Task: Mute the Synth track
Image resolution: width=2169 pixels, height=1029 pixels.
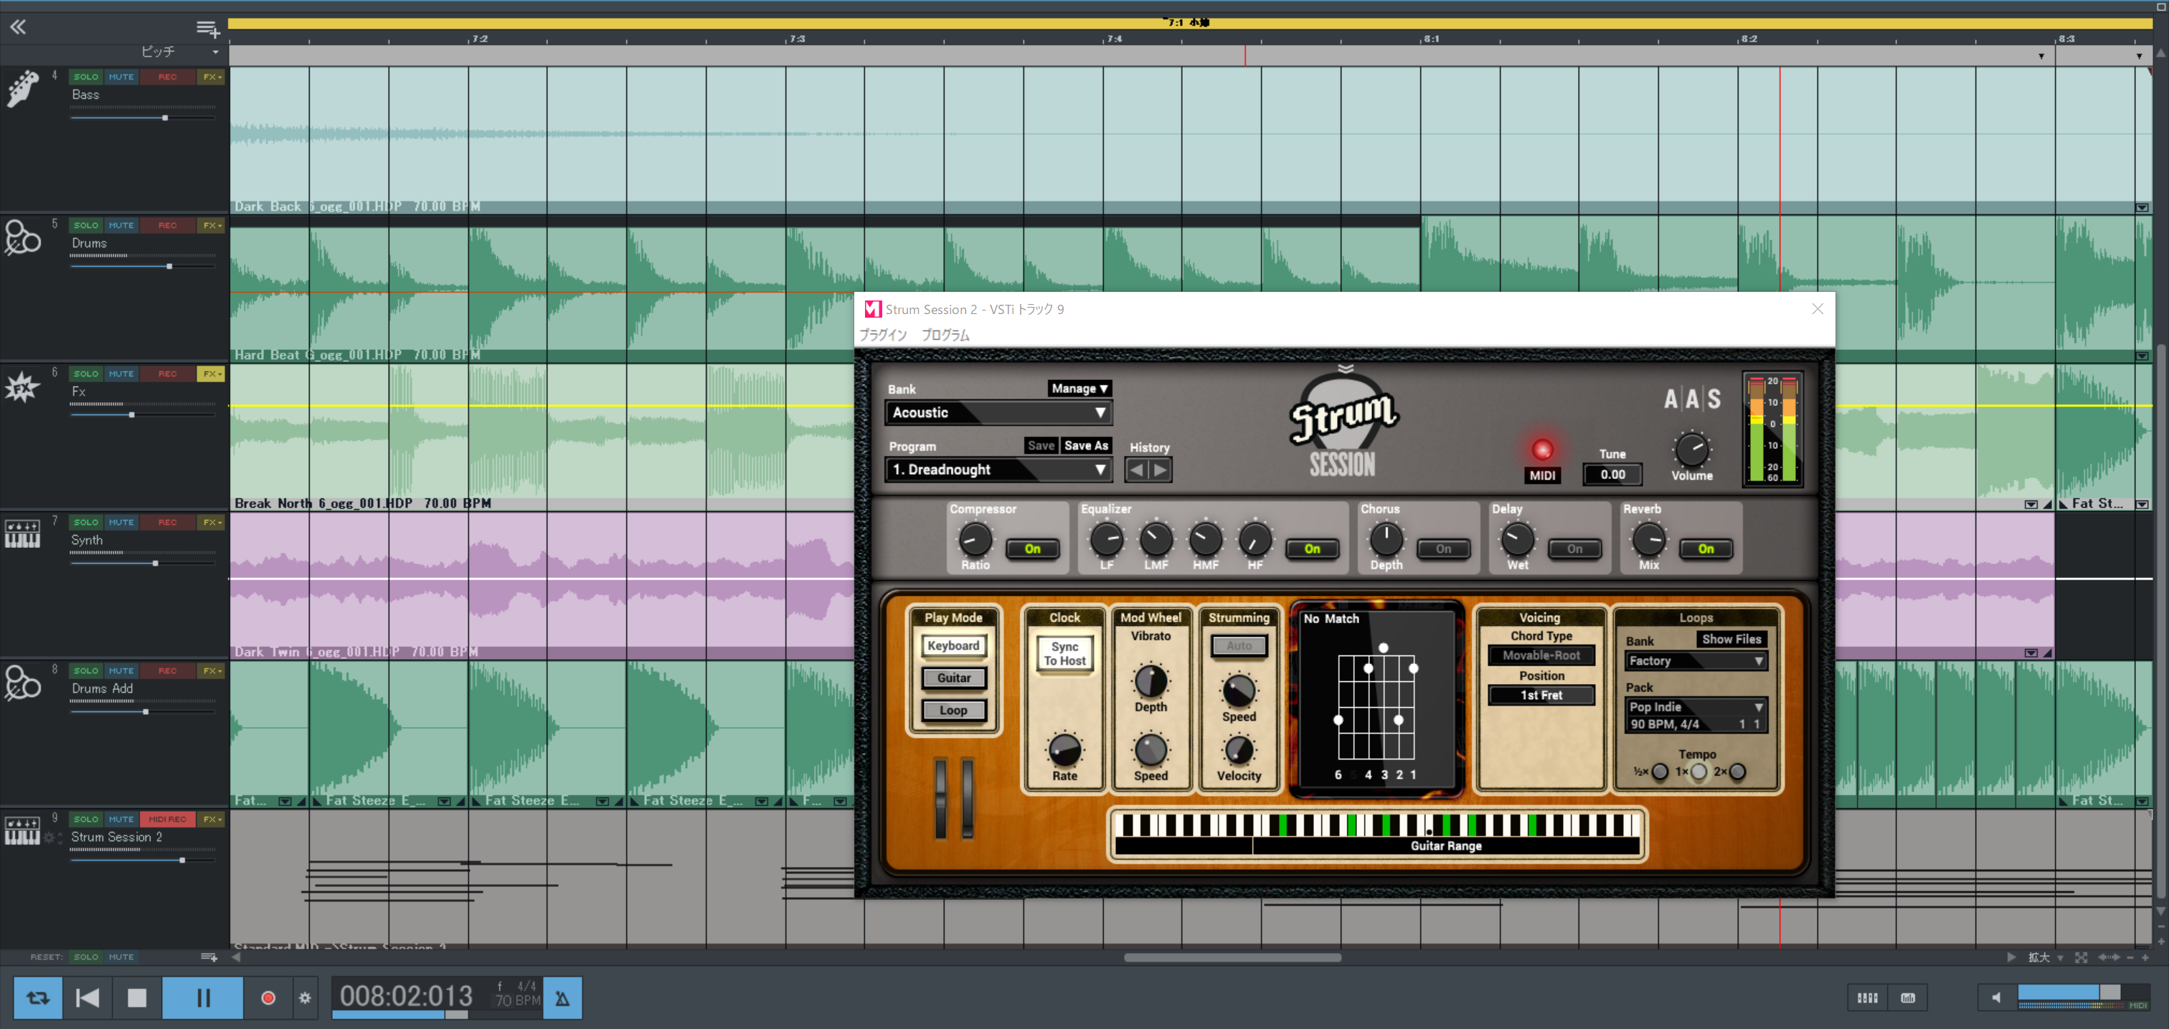Action: (x=121, y=522)
